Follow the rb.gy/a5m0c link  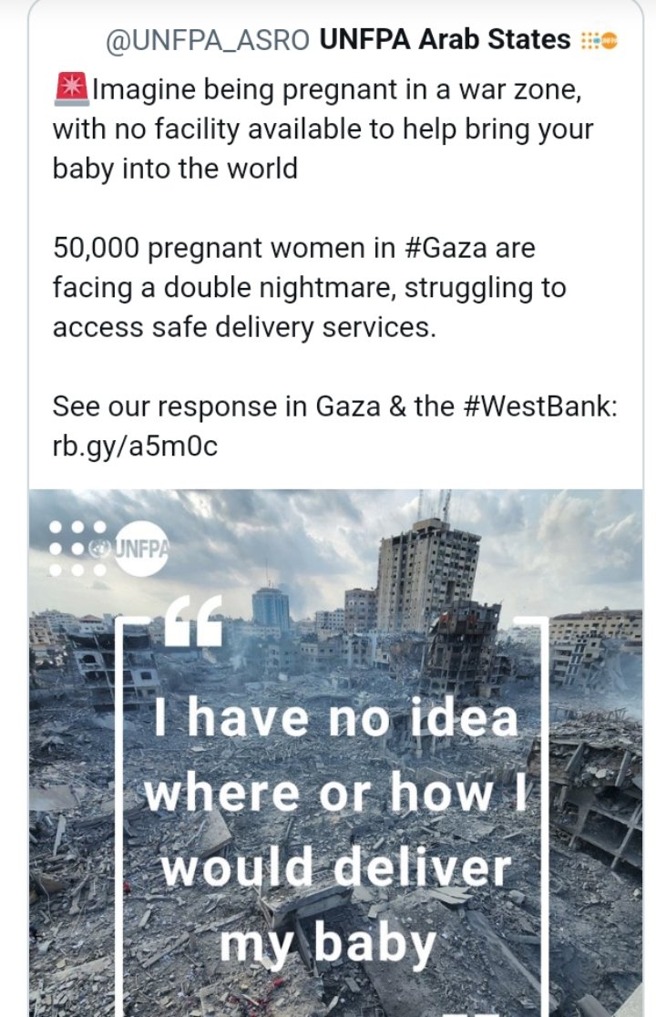pos(135,446)
